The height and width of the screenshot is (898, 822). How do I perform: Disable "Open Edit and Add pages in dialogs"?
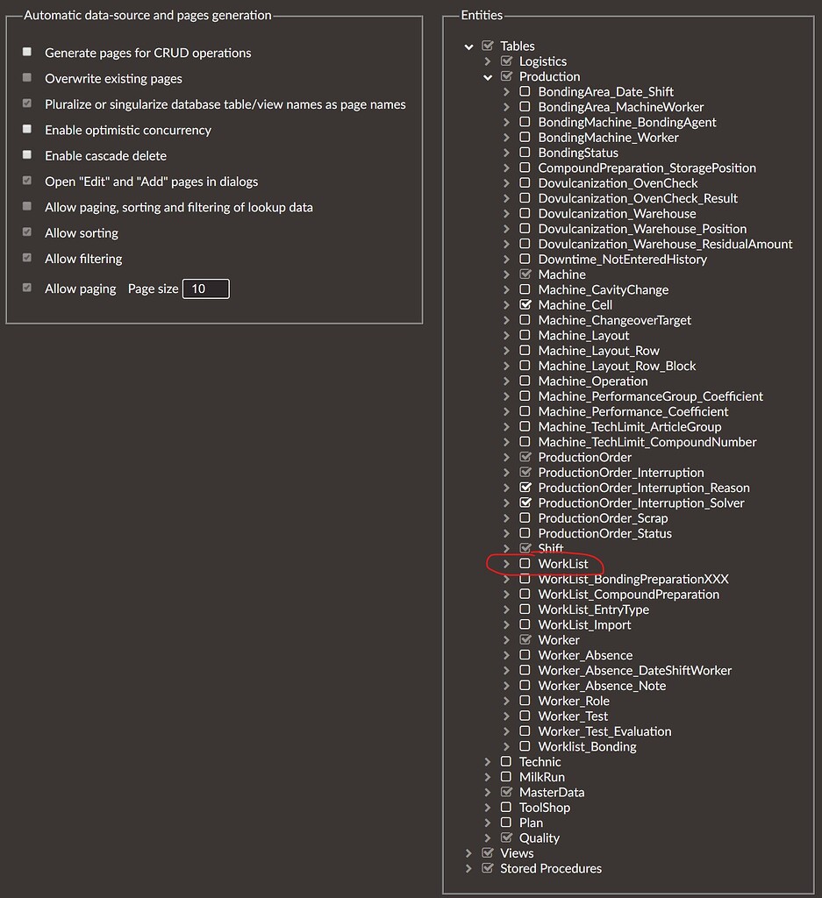pyautogui.click(x=27, y=181)
